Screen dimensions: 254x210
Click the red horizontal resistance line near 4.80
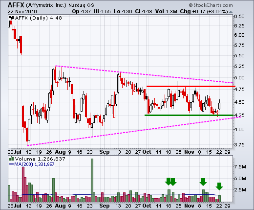[191, 86]
